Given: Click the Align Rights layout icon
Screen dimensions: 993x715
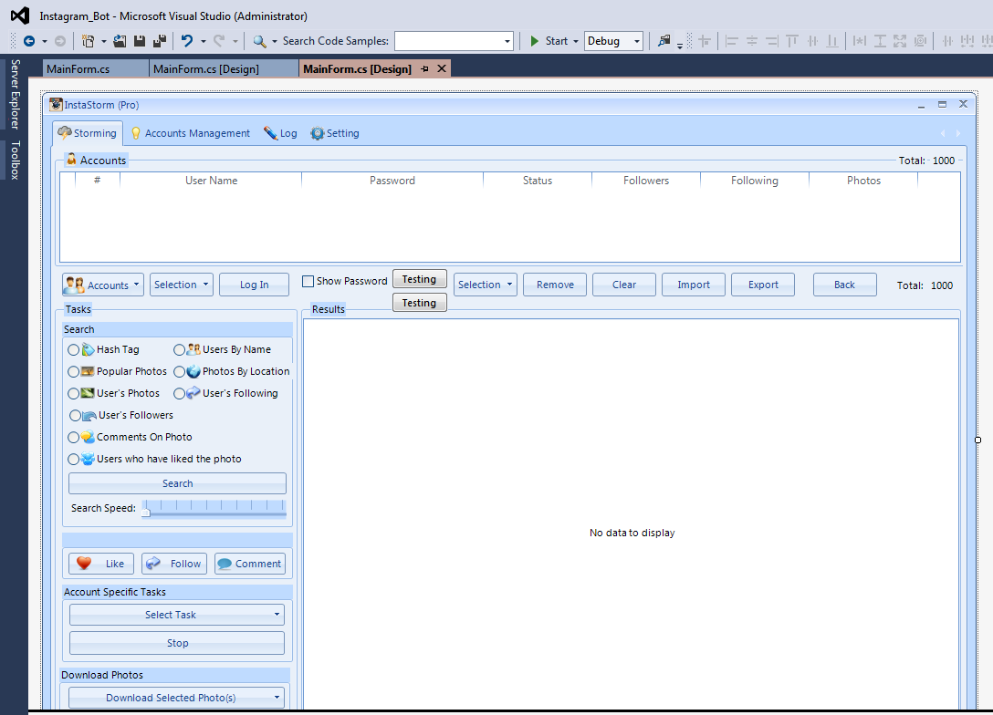Looking at the screenshot, I should click(x=772, y=41).
